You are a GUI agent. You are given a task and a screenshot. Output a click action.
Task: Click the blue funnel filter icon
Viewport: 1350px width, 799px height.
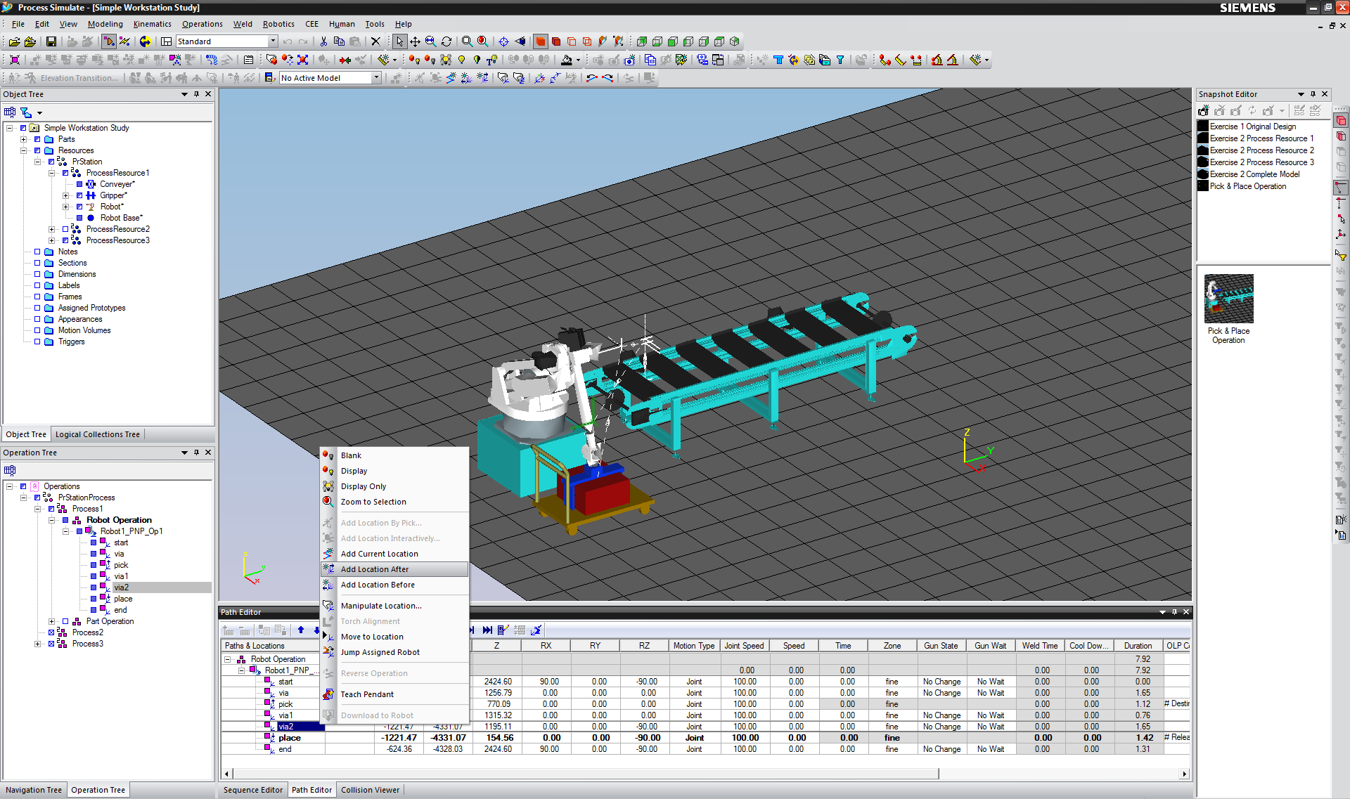click(840, 60)
